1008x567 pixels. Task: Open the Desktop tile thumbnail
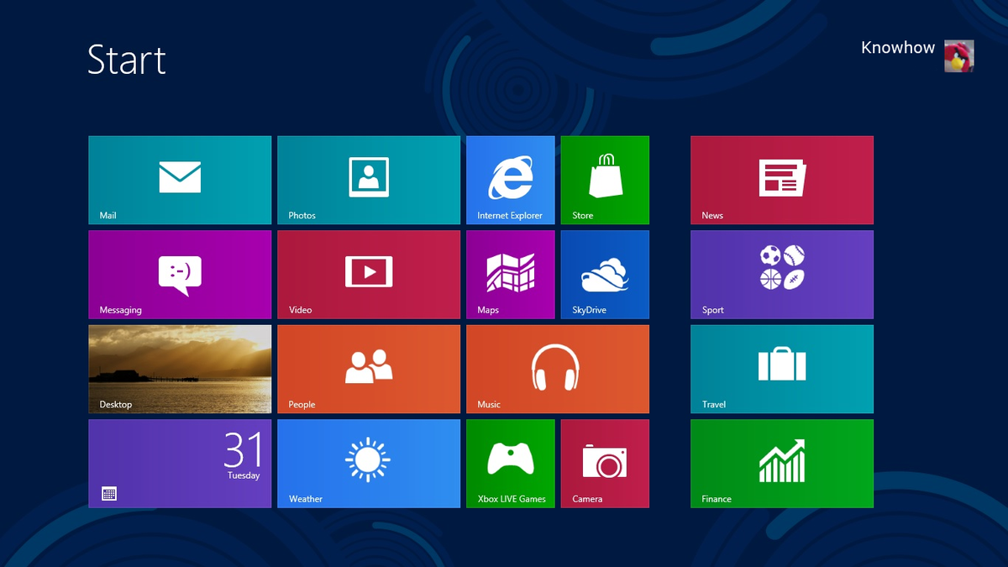pyautogui.click(x=180, y=369)
